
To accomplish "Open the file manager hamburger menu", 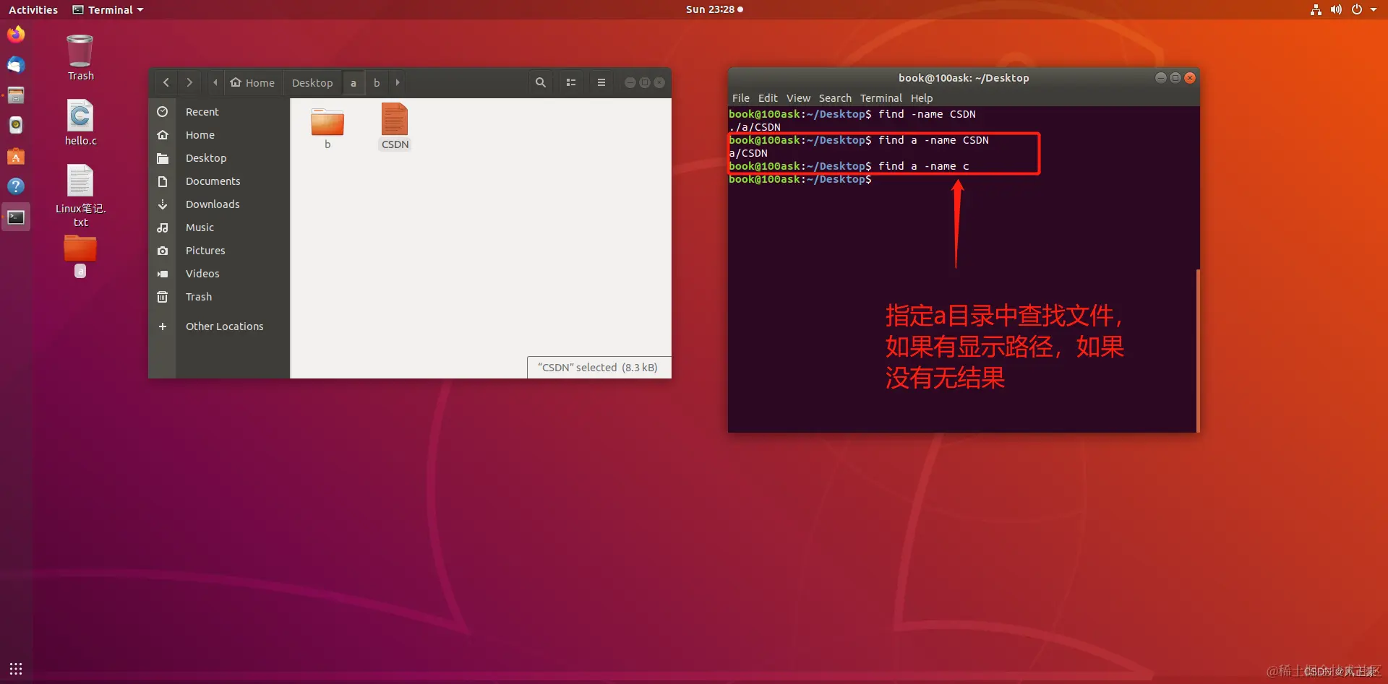I will 601,82.
